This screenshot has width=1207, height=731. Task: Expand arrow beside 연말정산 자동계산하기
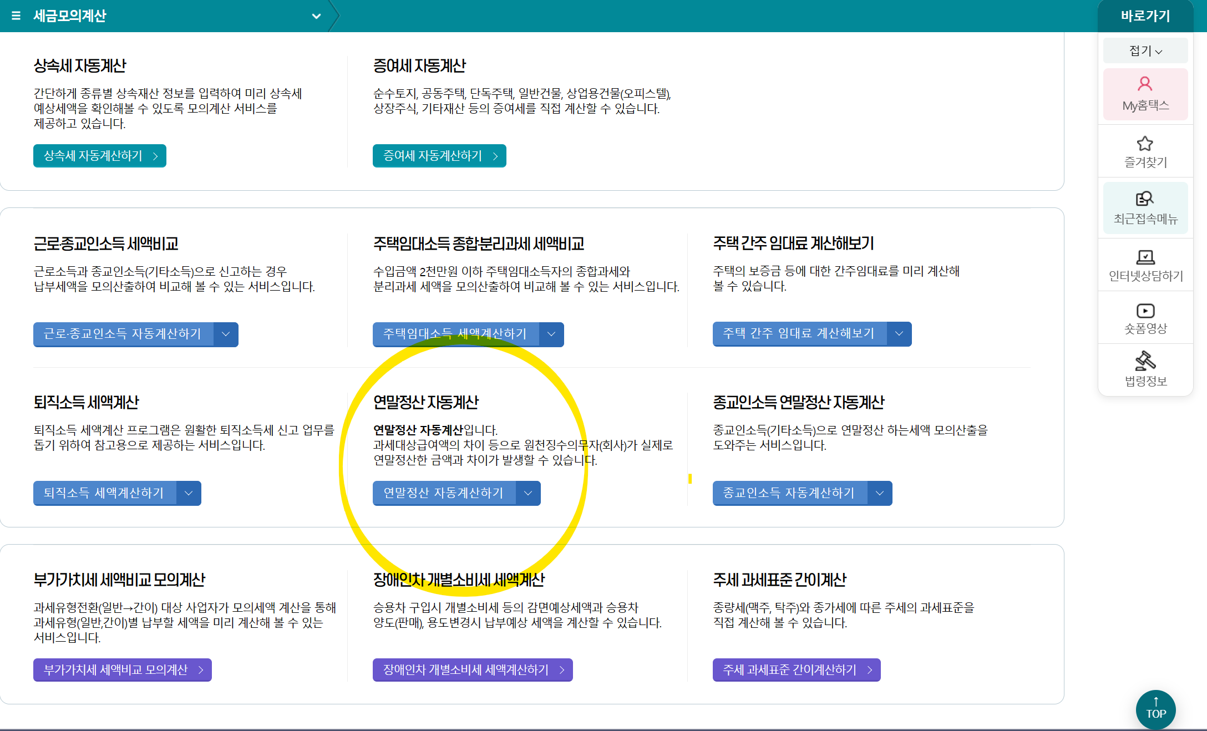[x=528, y=493]
